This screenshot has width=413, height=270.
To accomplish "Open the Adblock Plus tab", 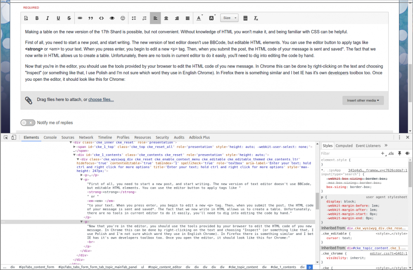I will coord(199,137).
